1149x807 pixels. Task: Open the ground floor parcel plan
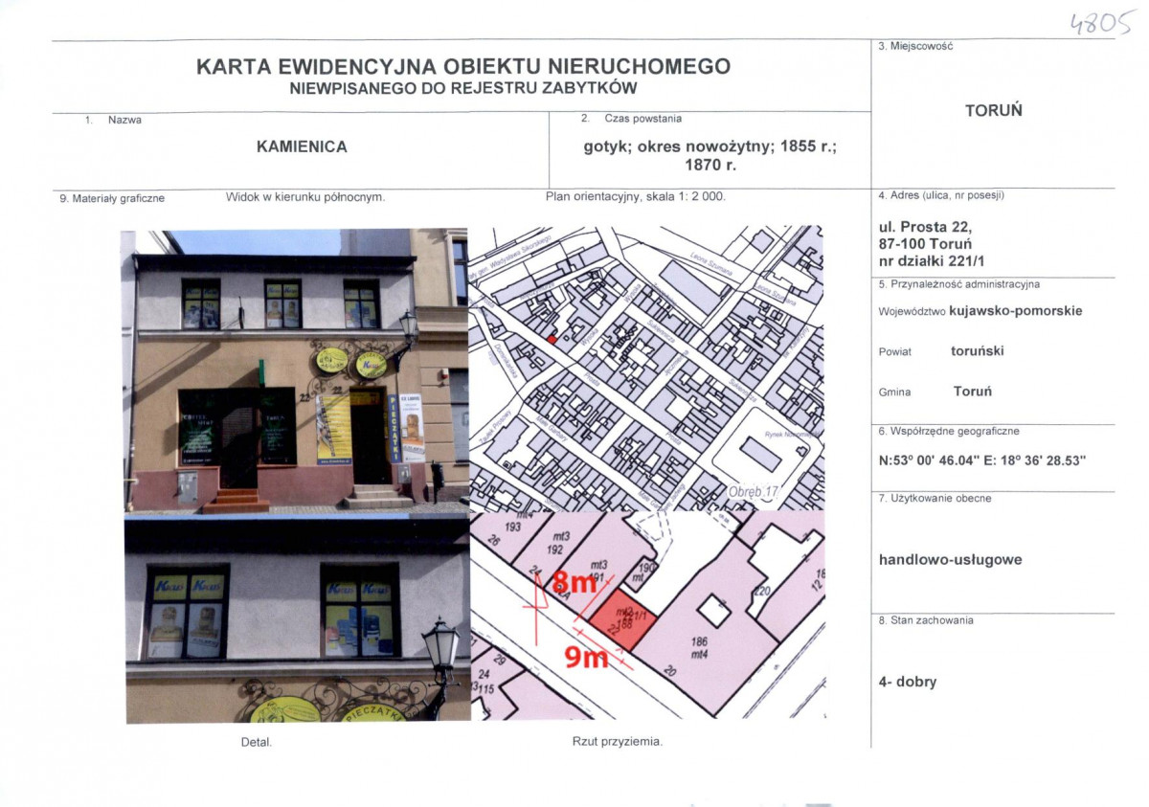pyautogui.click(x=646, y=614)
